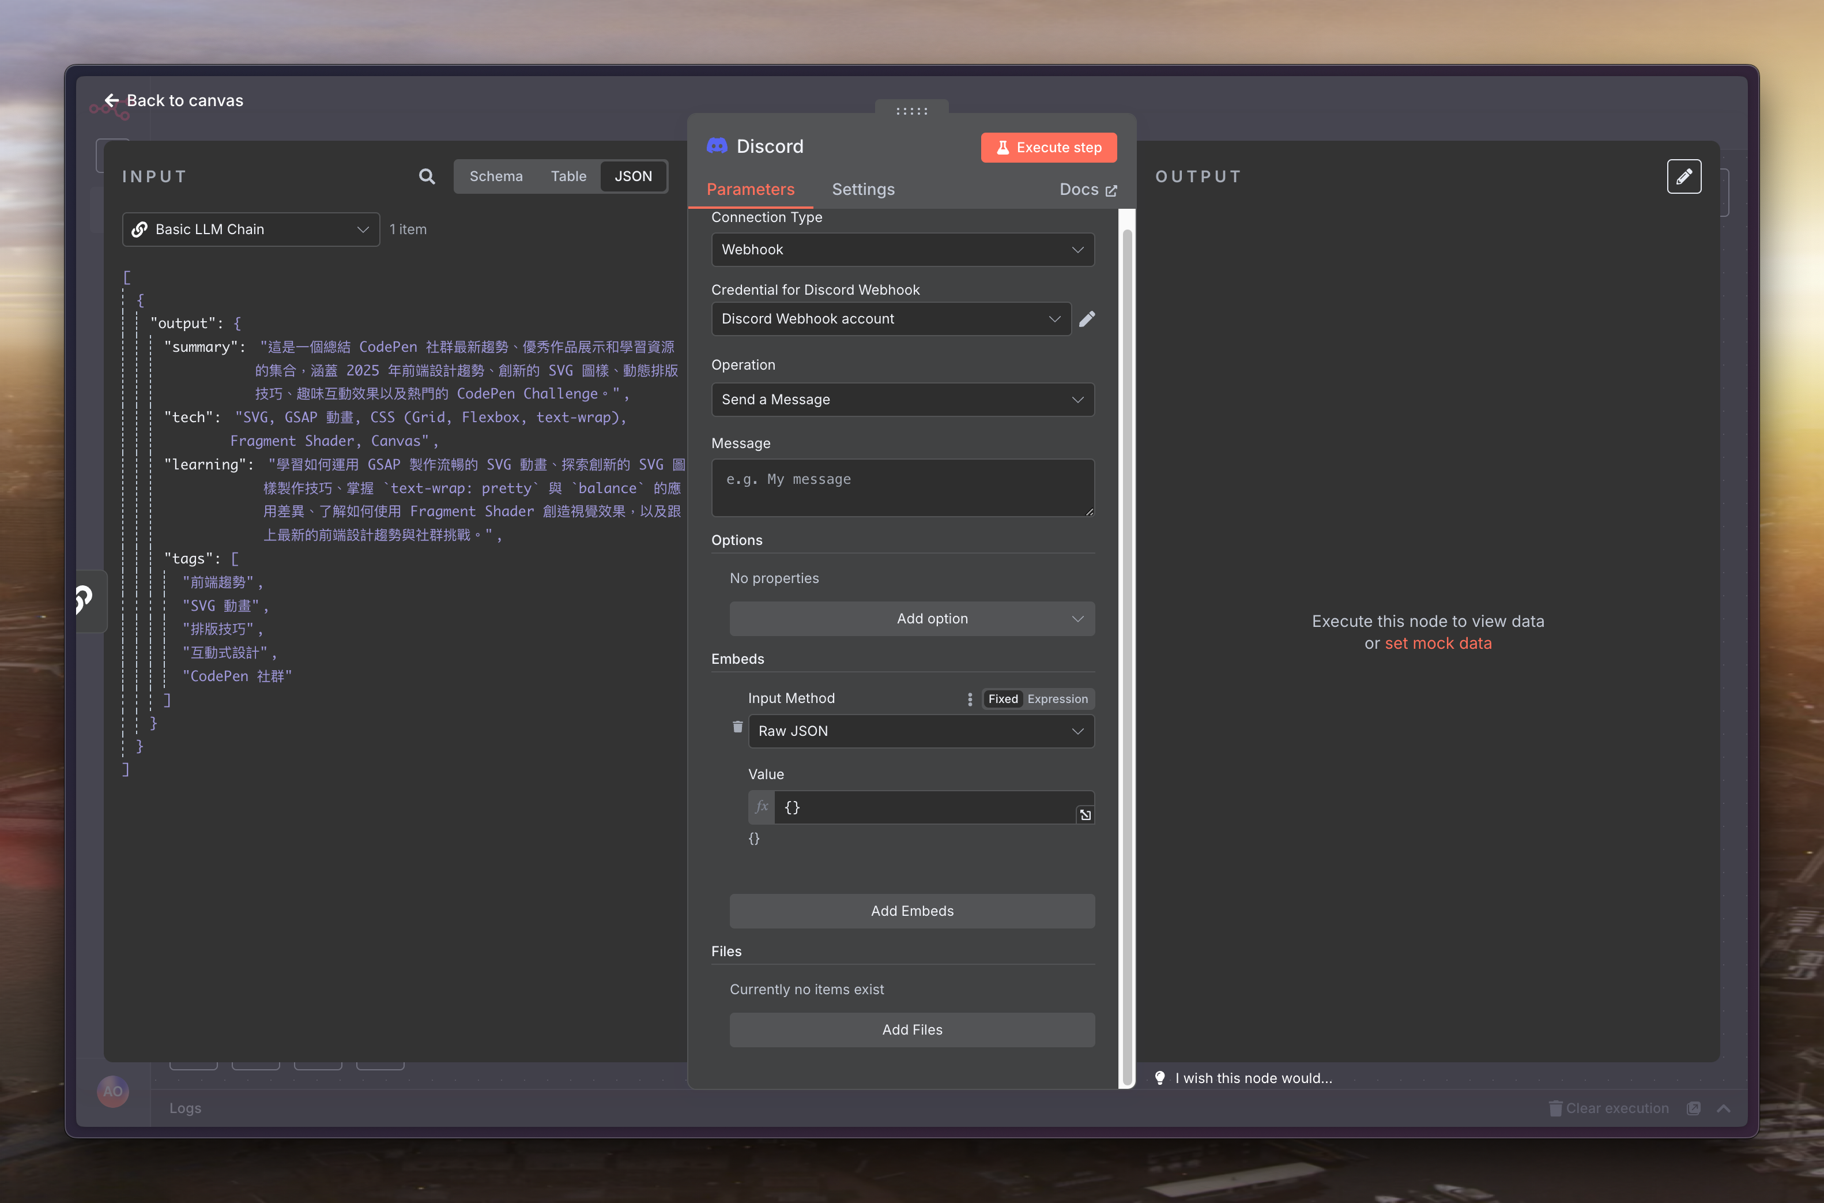Select the Fixed input mode
The image size is (1824, 1203).
click(1002, 699)
